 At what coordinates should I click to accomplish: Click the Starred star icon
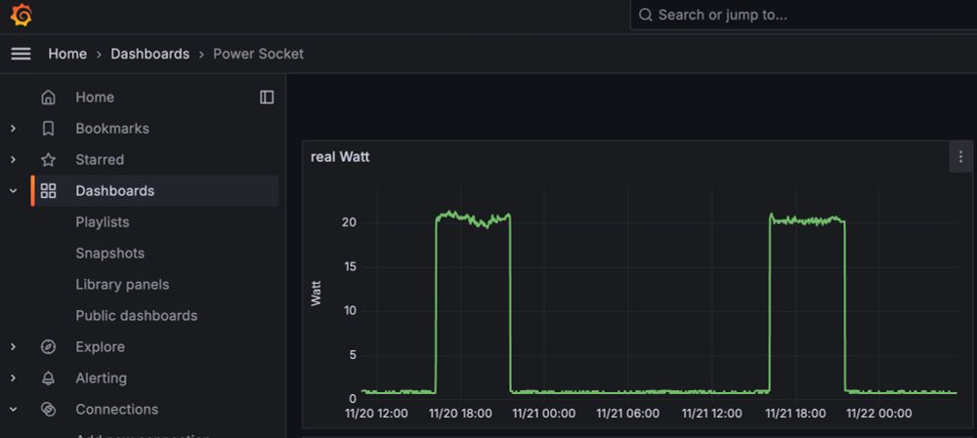[48, 160]
